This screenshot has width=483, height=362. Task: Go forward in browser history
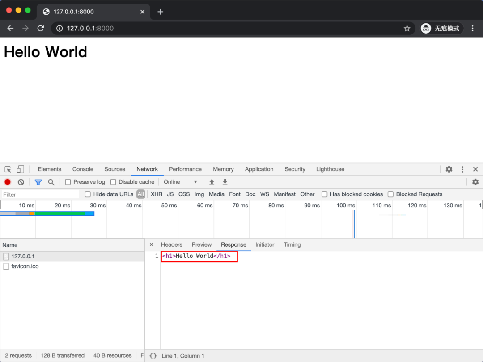pyautogui.click(x=25, y=28)
